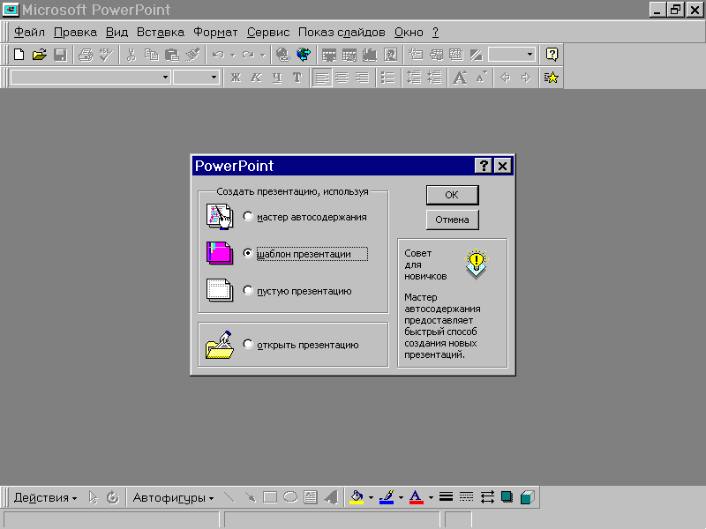Open the Формат menu
706x529 pixels.
click(x=215, y=33)
